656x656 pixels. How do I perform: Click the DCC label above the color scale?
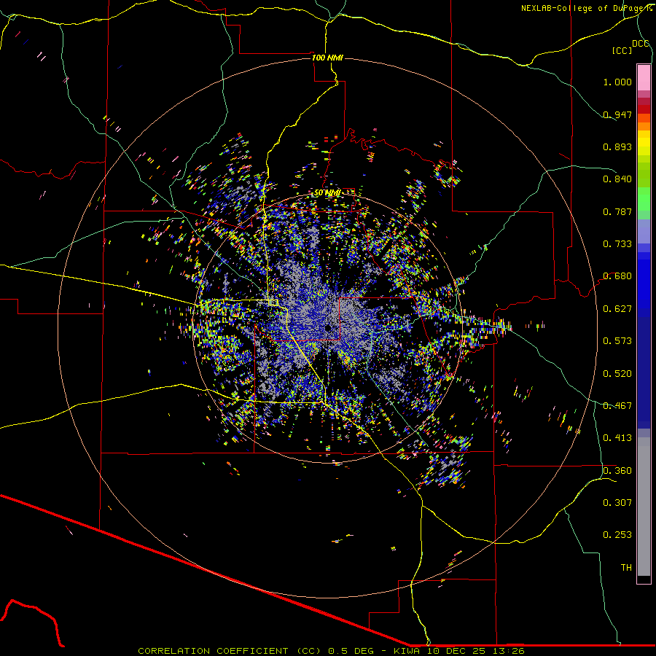point(640,44)
